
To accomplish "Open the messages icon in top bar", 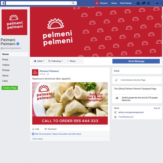I will click(143, 3).
